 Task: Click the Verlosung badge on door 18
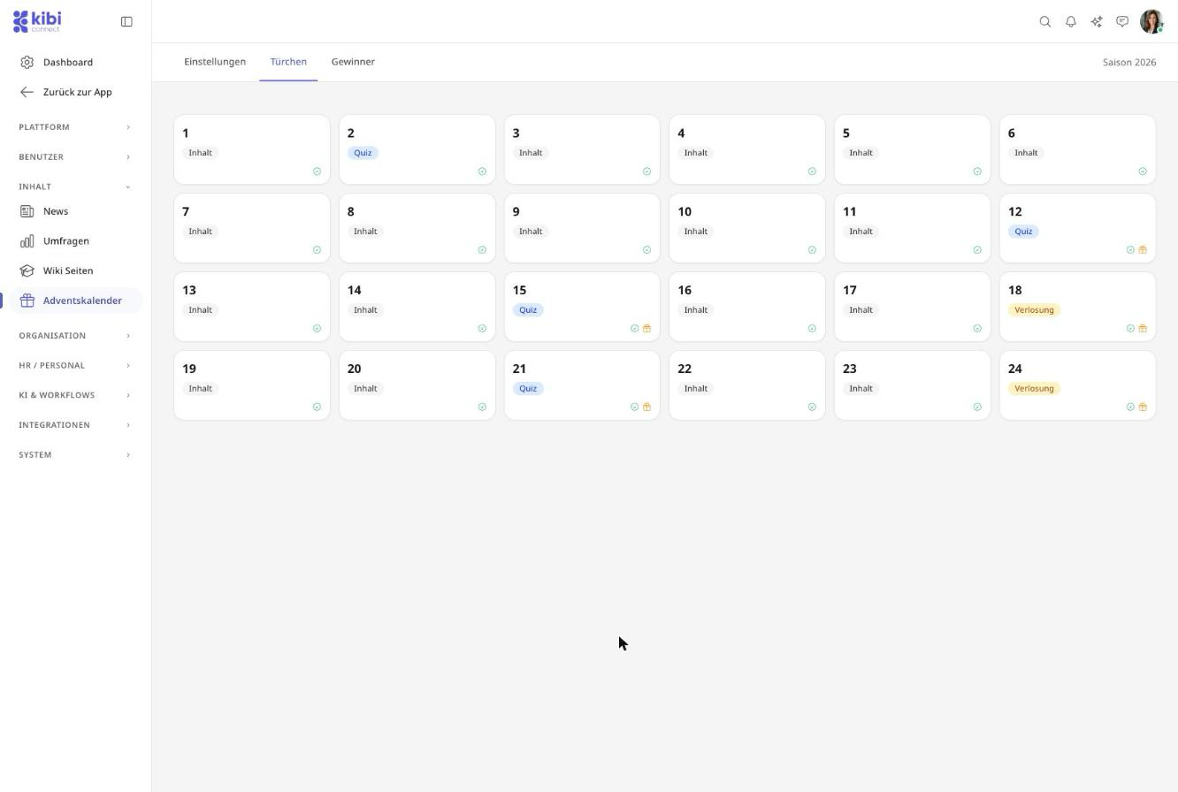[1034, 310]
